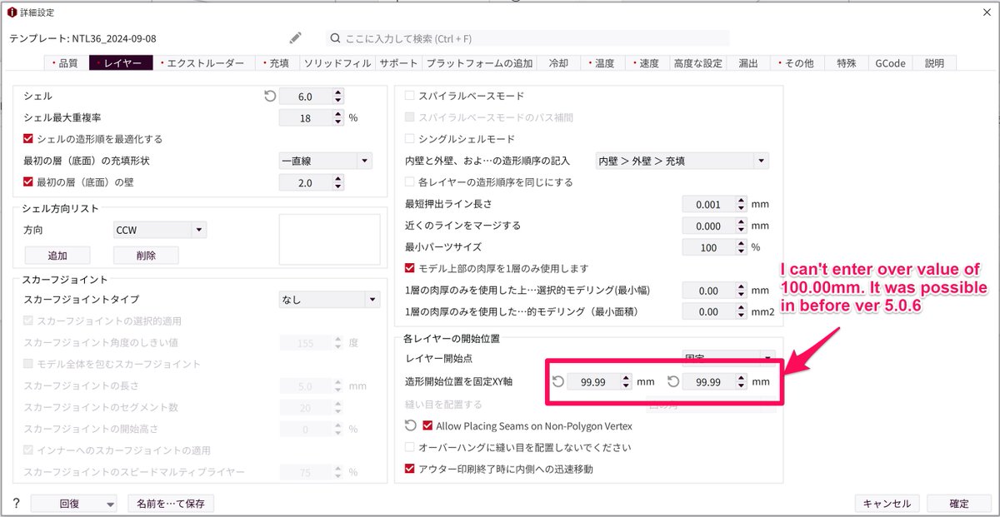Open 造形順序 dropdown 内壁 > 外壁 > 充填
Screen dimensions: 1000x517
coord(682,161)
